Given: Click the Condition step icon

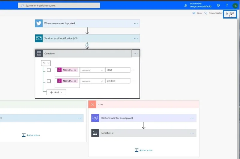Looking at the screenshot, I should point(39,53).
